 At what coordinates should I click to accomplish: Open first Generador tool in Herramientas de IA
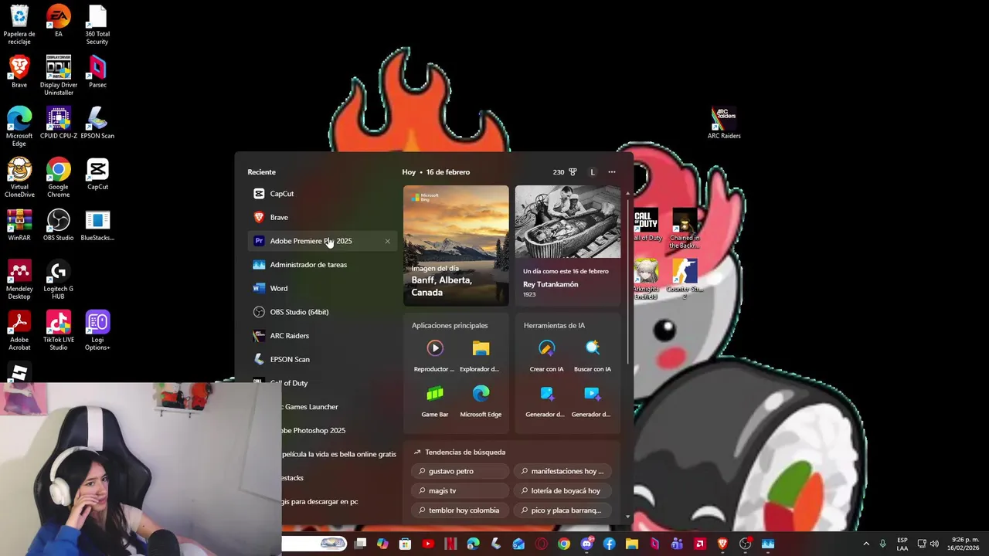pos(546,401)
